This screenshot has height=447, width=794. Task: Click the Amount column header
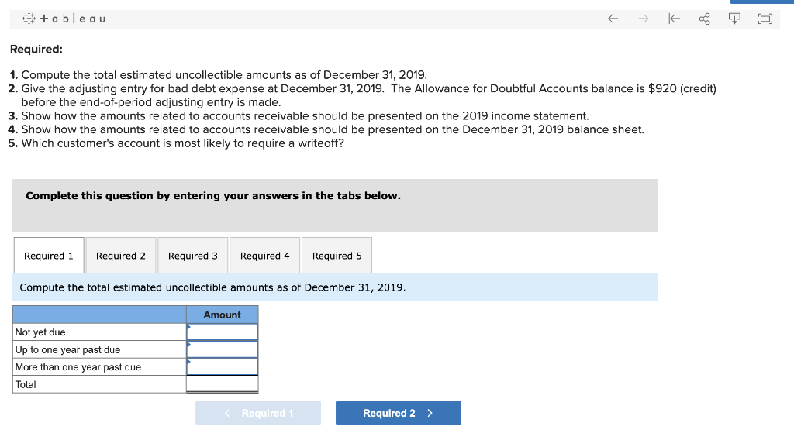pyautogui.click(x=223, y=315)
